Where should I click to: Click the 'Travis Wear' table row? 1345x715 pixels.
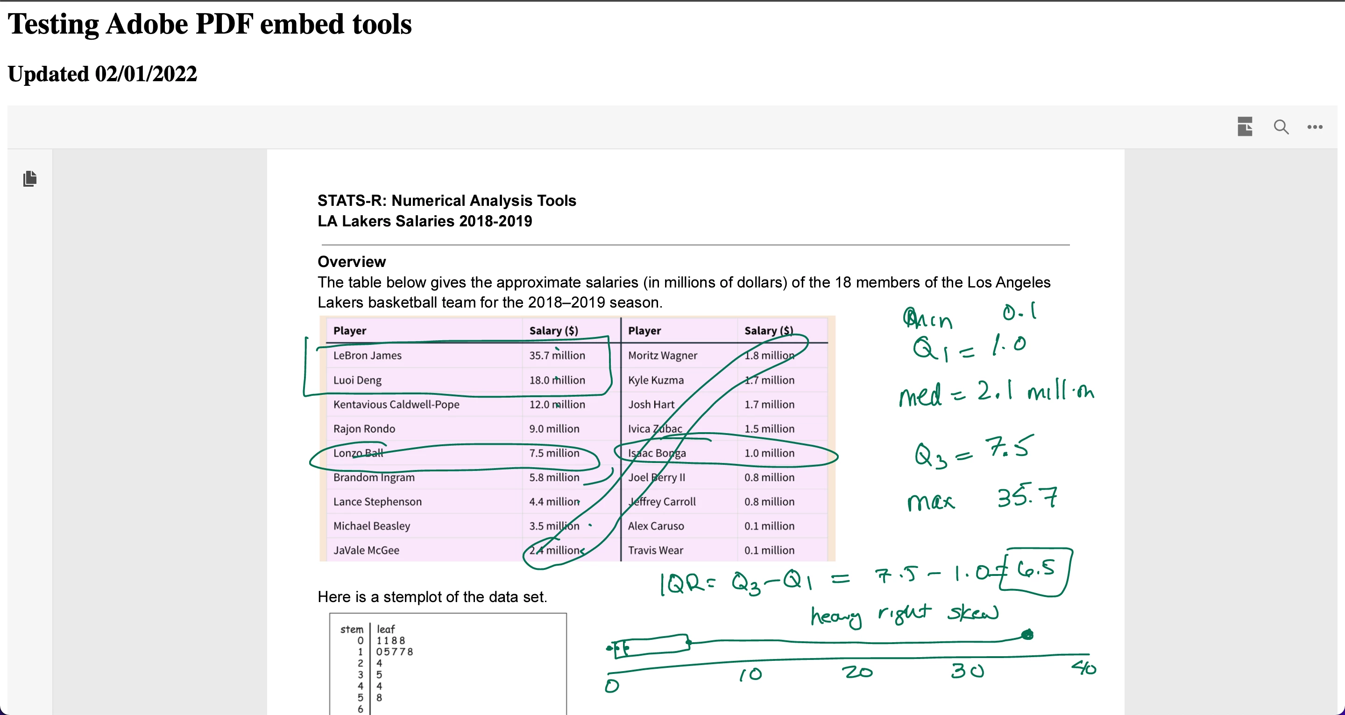tap(655, 550)
